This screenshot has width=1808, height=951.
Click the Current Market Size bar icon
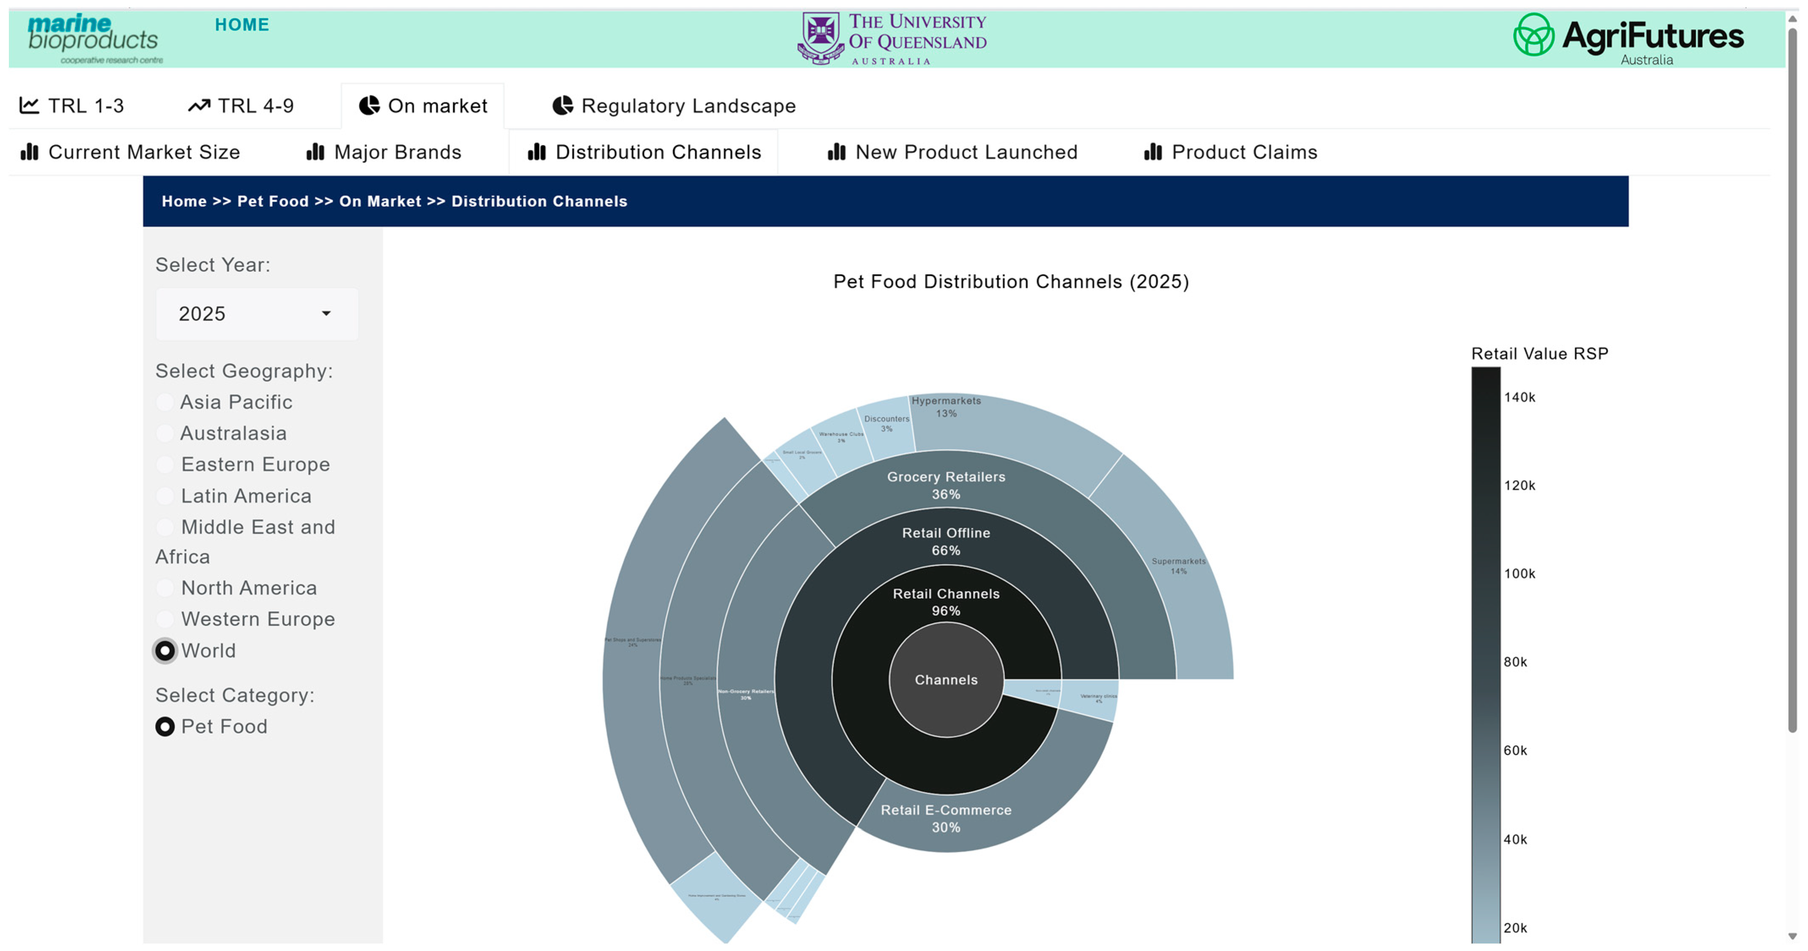(x=30, y=152)
